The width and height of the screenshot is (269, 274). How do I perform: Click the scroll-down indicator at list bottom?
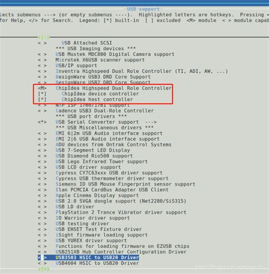[x=44, y=269]
